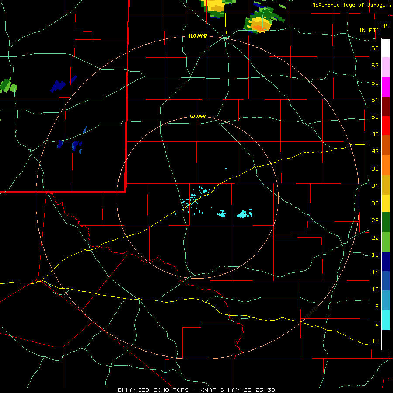This screenshot has width=393, height=393.
Task: Click the '54' legend value
Action: point(375,100)
